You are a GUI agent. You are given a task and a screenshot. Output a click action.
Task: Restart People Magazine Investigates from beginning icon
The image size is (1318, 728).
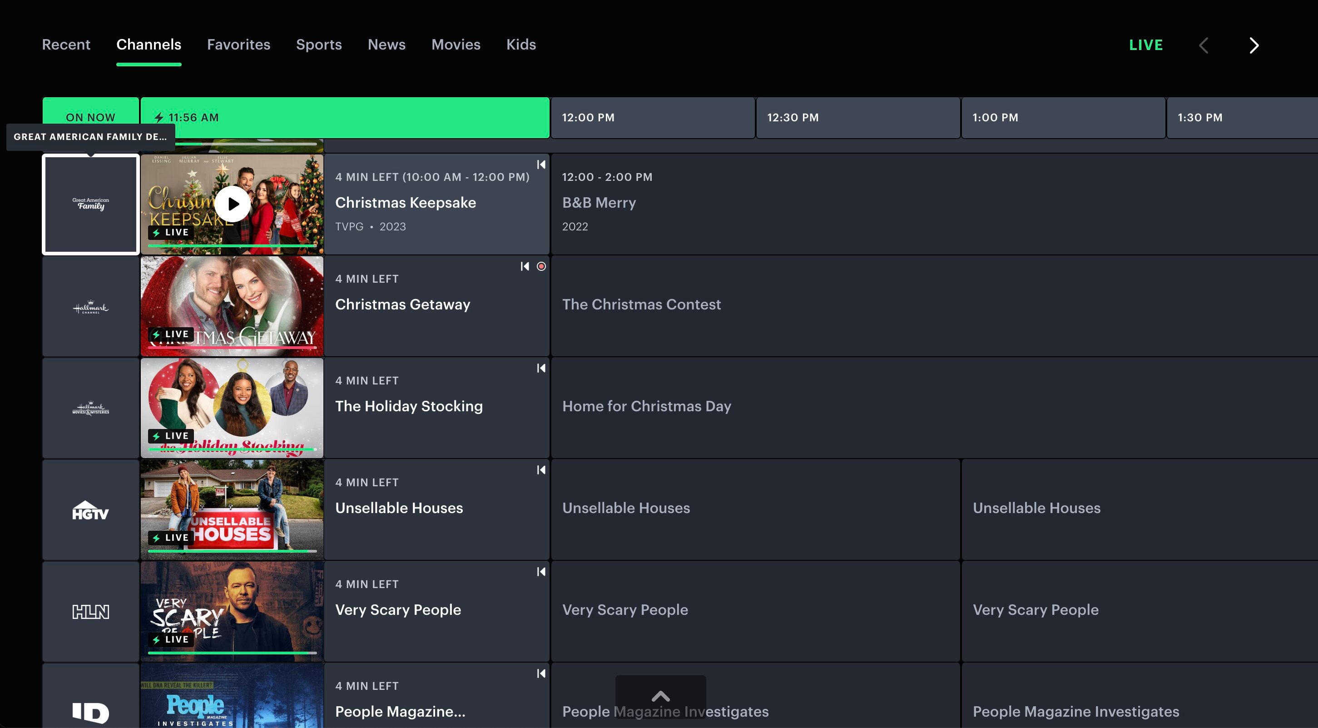point(541,674)
